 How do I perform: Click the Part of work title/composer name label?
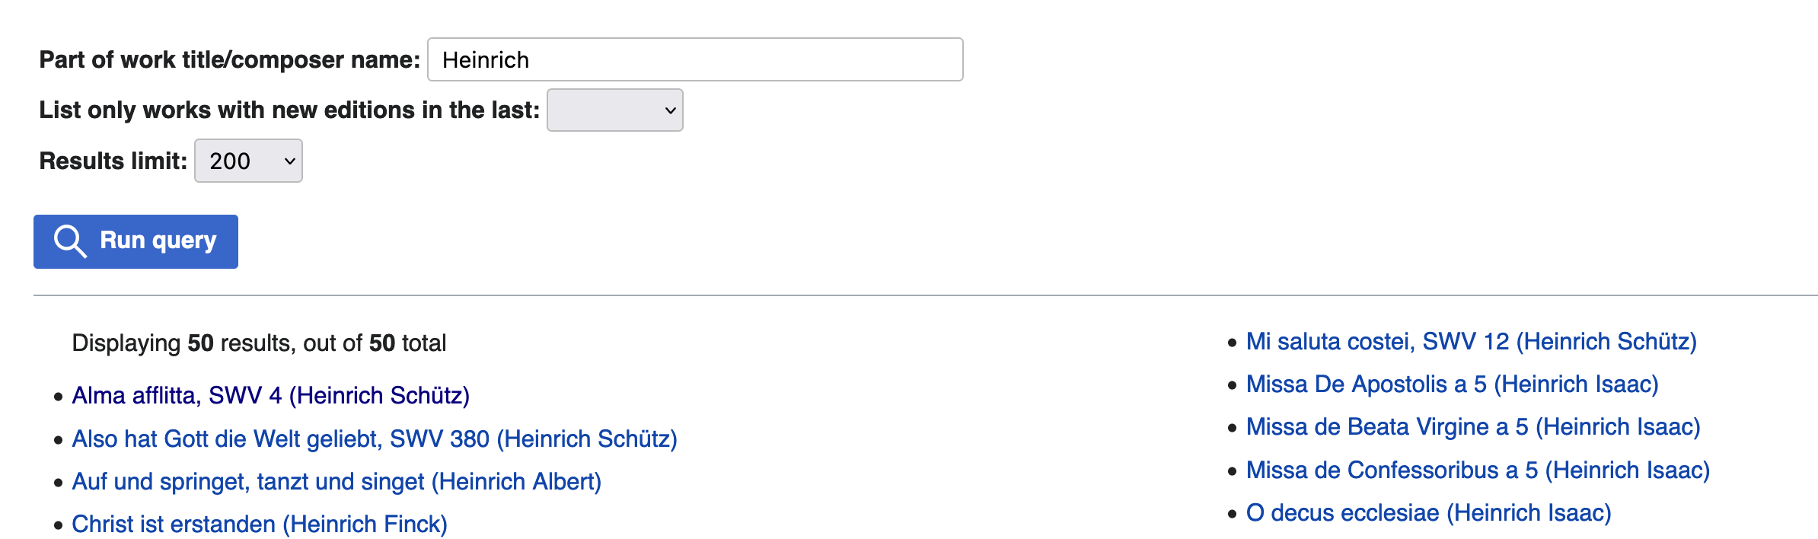(x=229, y=60)
